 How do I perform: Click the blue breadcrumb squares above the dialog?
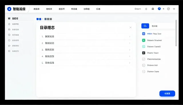(x=39, y=19)
